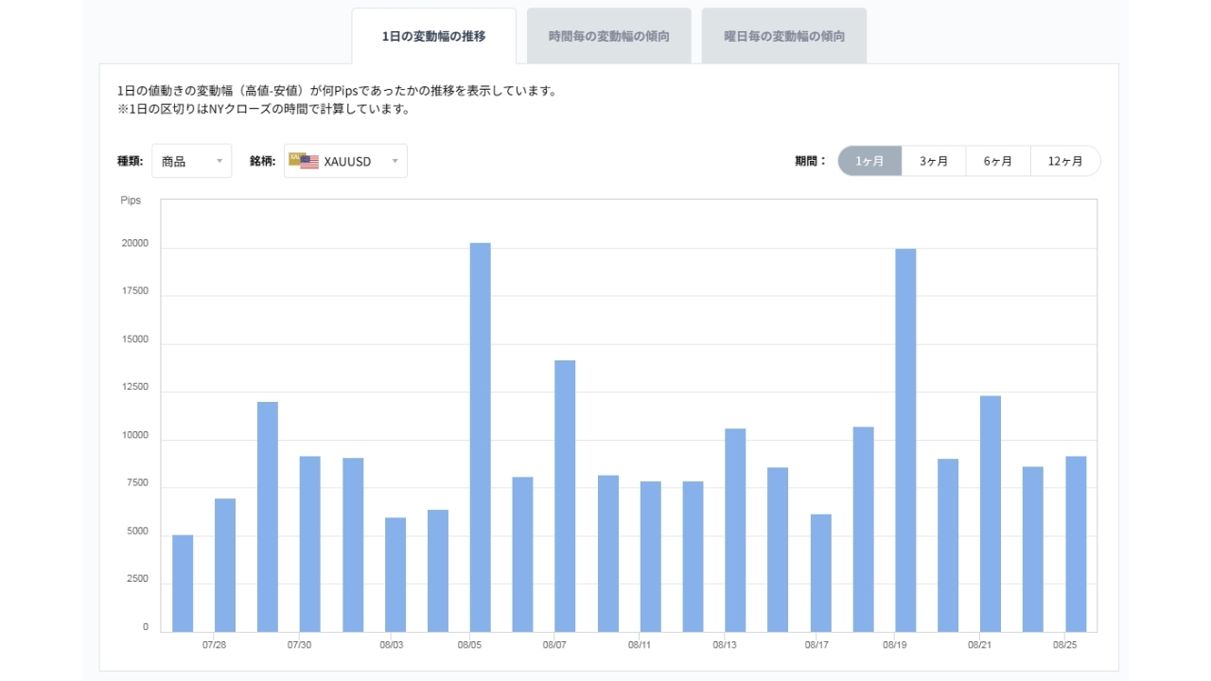This screenshot has width=1211, height=681.
Task: Click the bar at 08/07
Action: 565,496
